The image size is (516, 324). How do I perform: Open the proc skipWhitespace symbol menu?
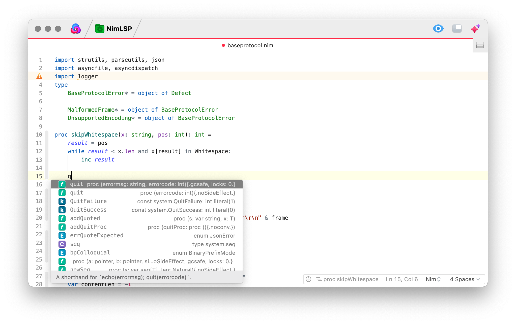point(348,279)
